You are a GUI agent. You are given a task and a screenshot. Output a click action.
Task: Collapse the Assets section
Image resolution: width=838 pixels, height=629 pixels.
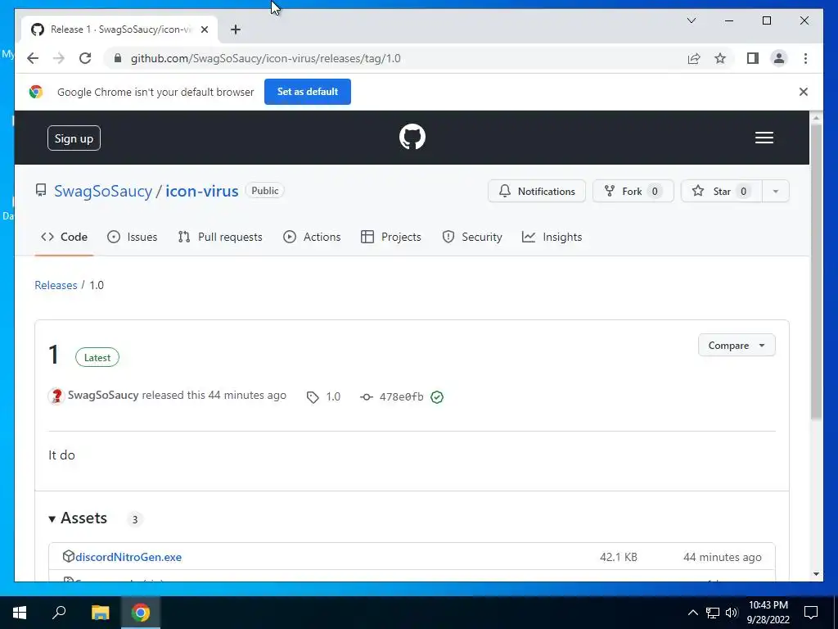tap(78, 518)
